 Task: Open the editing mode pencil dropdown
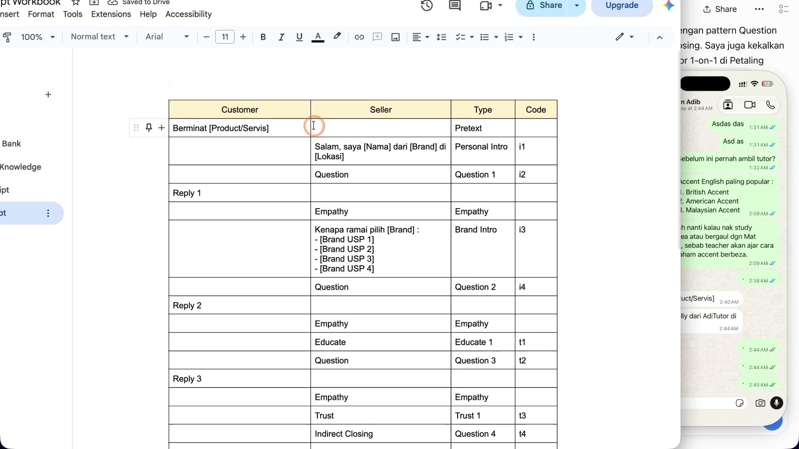coord(625,37)
